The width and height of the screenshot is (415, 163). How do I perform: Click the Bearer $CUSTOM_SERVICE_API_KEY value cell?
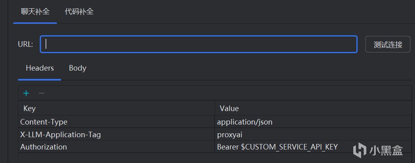pyautogui.click(x=277, y=147)
